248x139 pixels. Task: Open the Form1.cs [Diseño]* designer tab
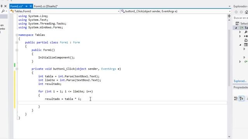[x=46, y=6]
